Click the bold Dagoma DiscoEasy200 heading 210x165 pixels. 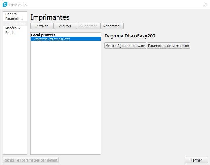[x=130, y=36]
